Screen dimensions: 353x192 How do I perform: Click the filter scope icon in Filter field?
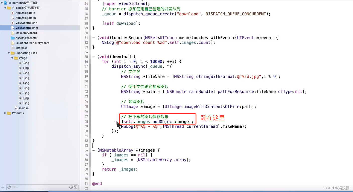(9, 187)
